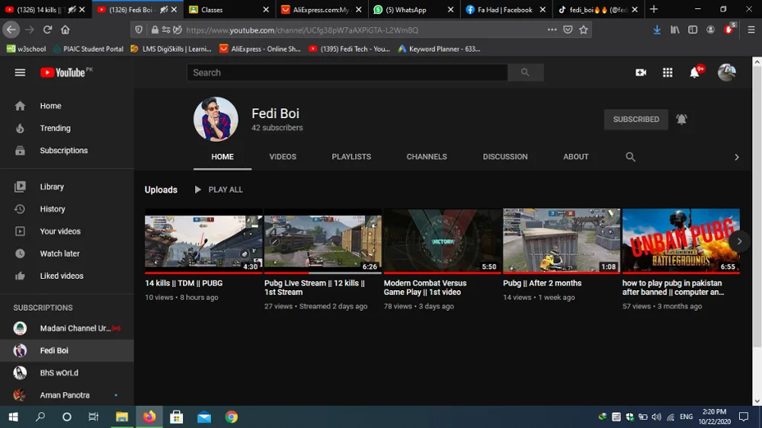This screenshot has width=762, height=428.
Task: Click the search magnifier button
Action: 525,72
